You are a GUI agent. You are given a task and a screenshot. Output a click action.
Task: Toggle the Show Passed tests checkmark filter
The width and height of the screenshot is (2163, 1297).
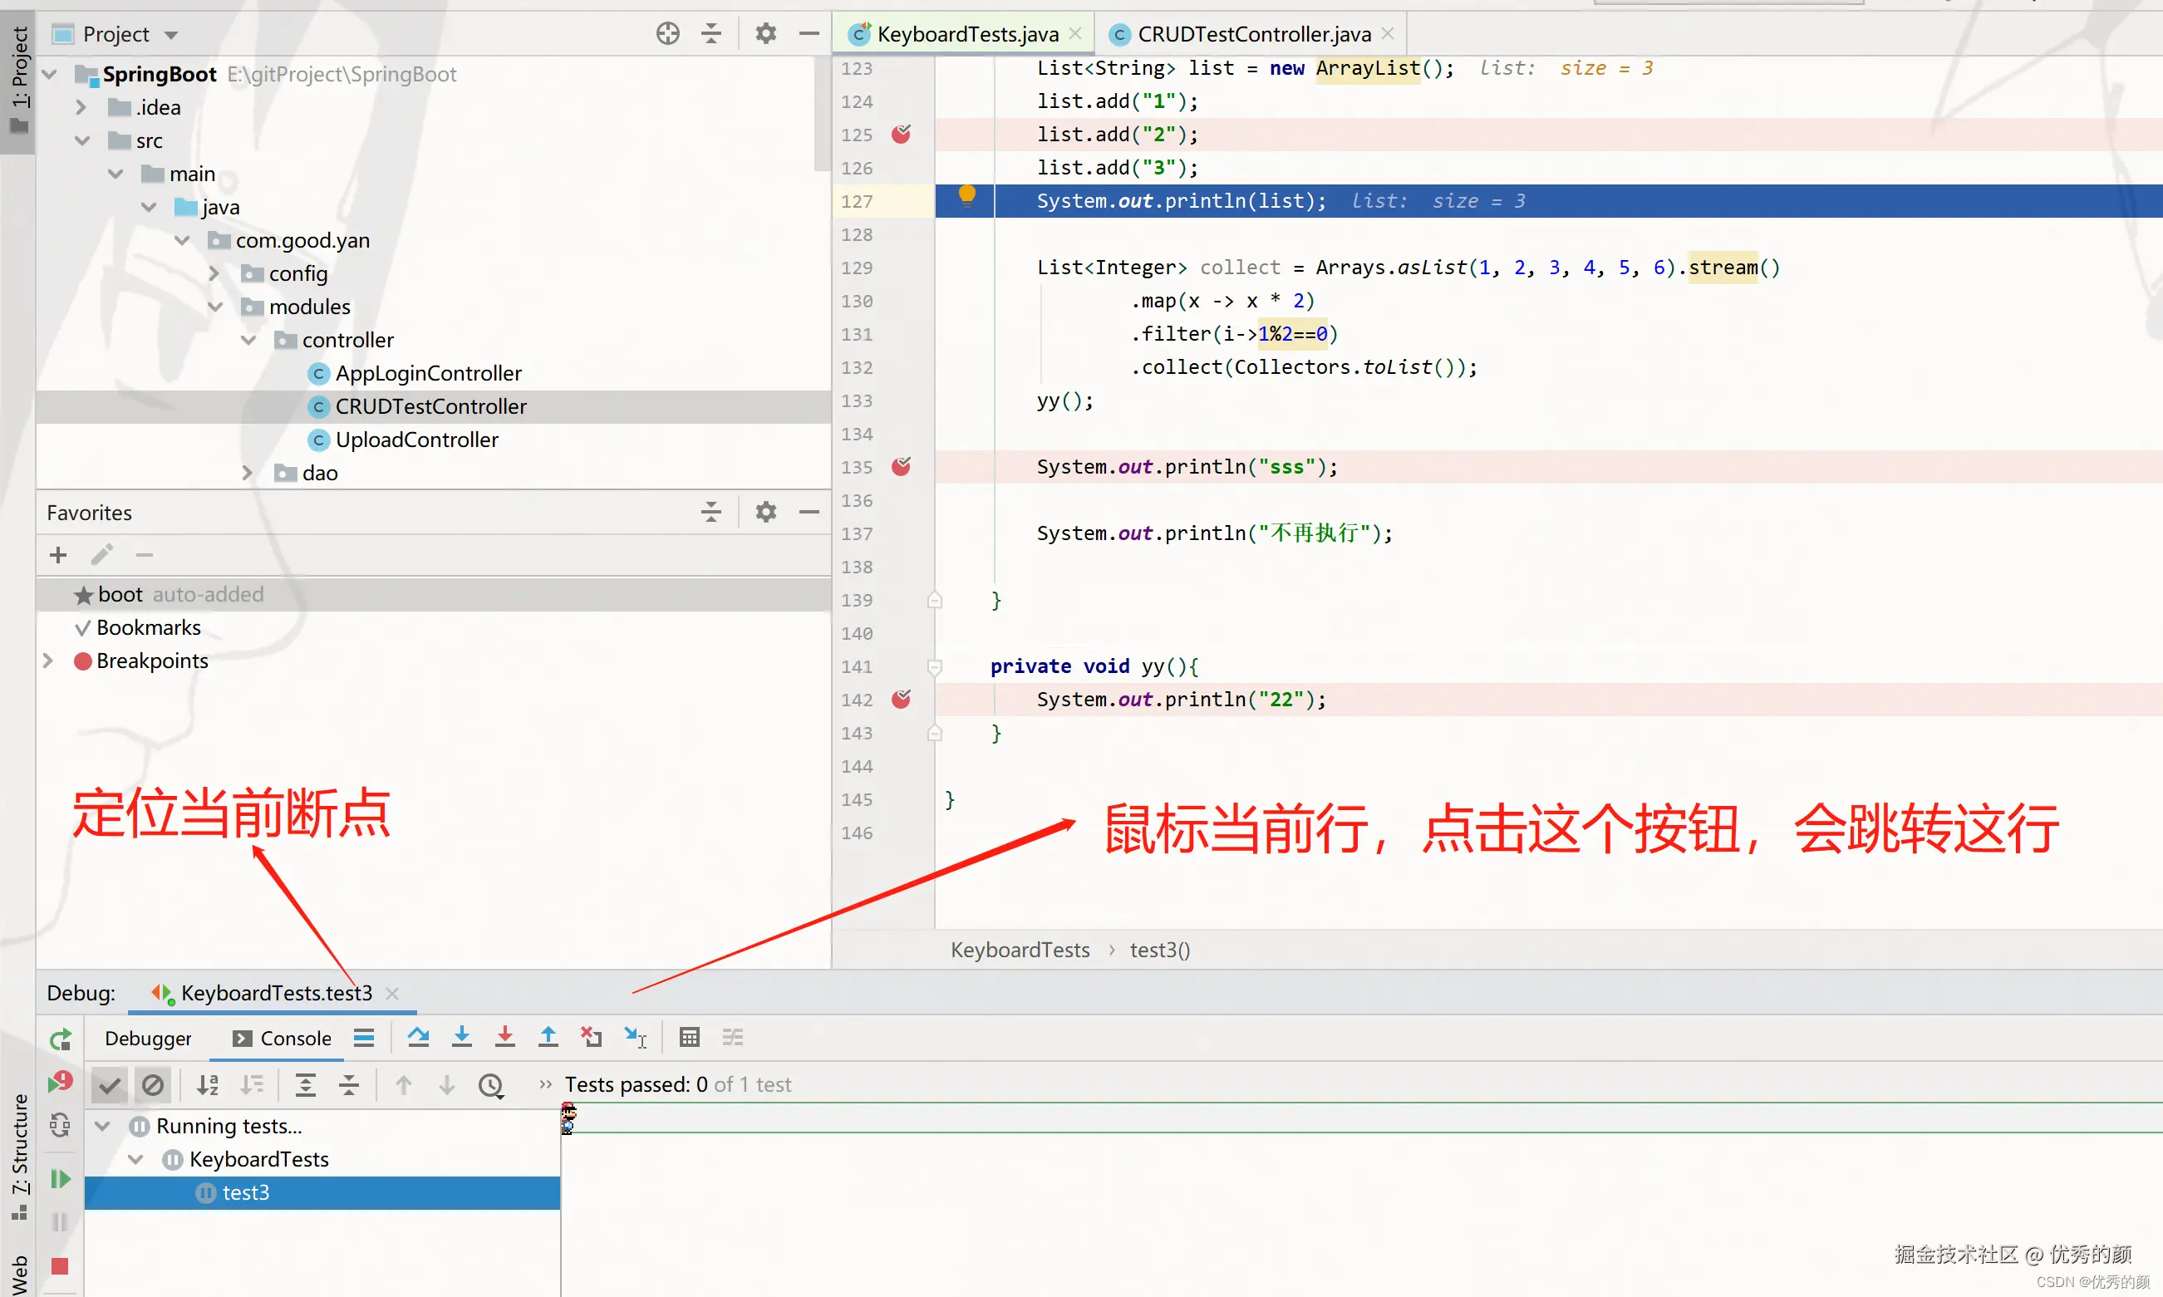coord(109,1084)
